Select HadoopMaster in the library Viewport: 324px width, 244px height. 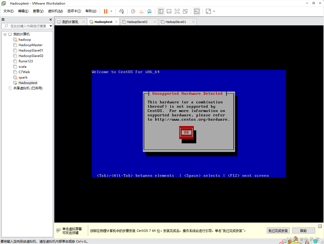click(30, 45)
